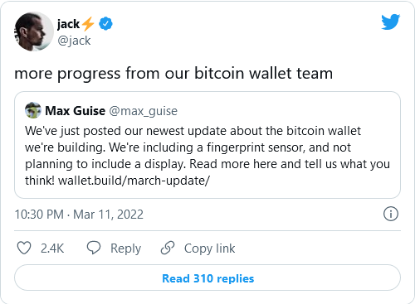415x304 pixels.
Task: Open the tweet info icon
Action: pos(391,214)
